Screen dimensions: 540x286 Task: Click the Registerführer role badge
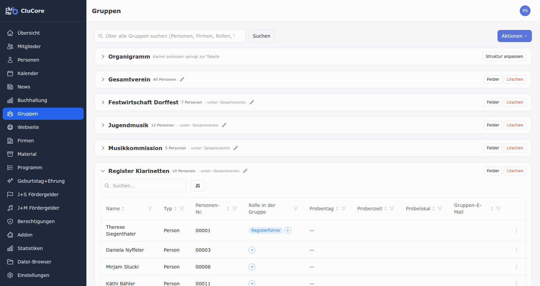tap(266, 230)
